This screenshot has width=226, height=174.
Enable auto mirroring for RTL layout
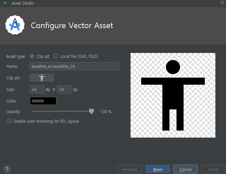pyautogui.click(x=10, y=121)
